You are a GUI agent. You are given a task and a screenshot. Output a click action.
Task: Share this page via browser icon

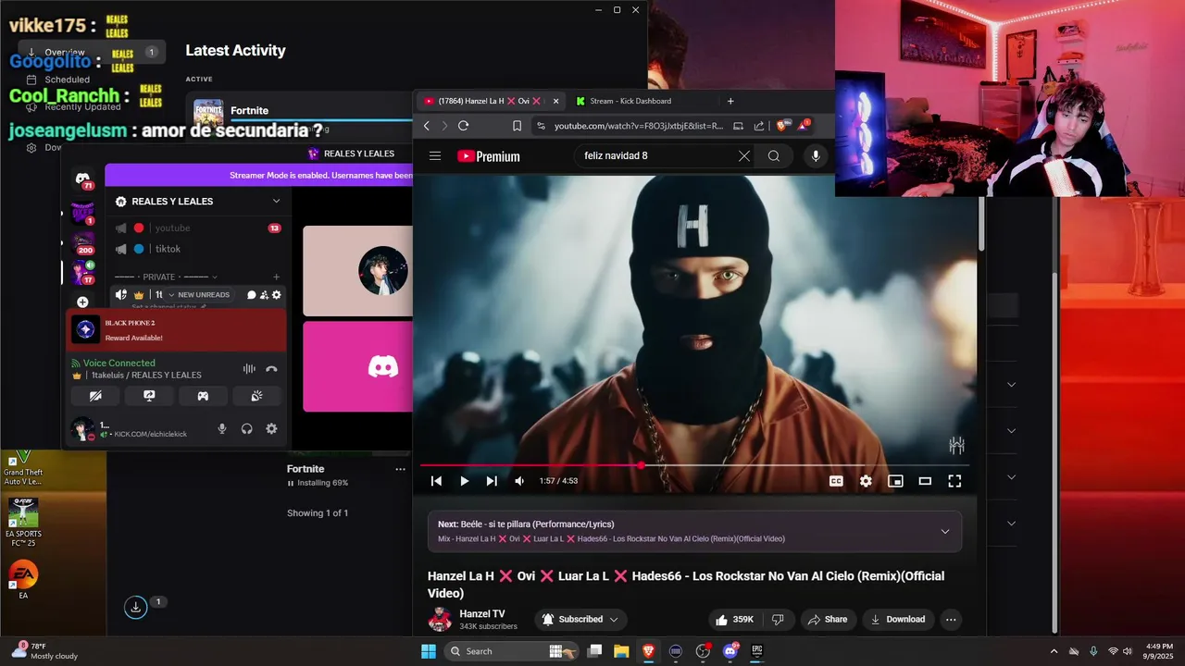(759, 126)
